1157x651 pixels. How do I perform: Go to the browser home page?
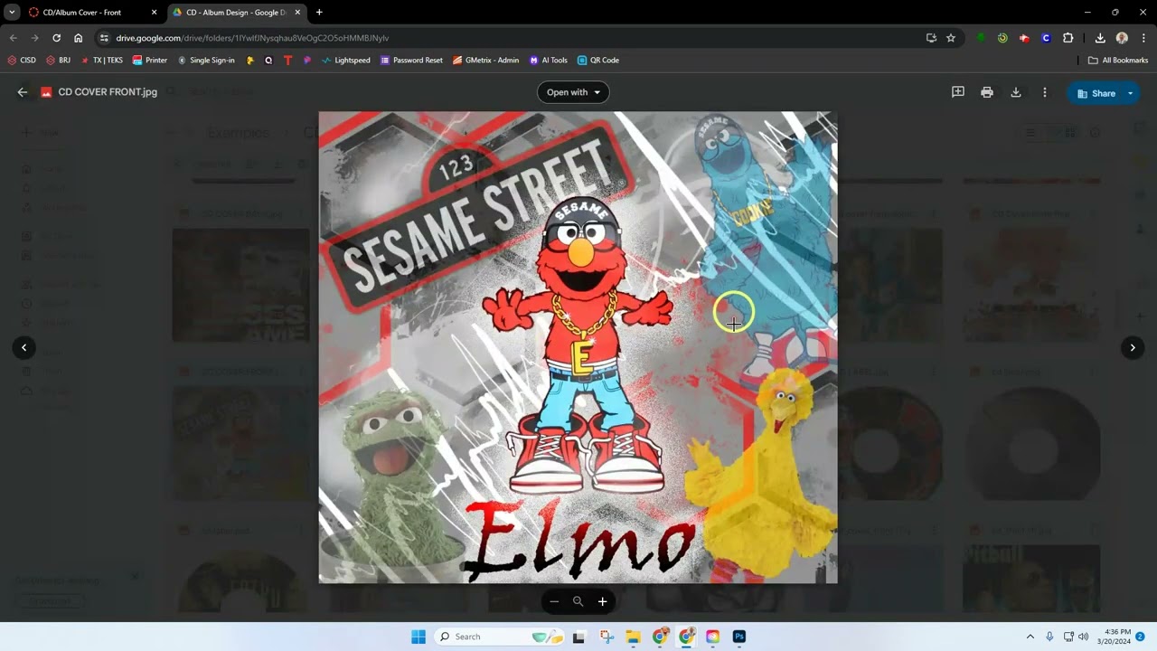[x=79, y=38]
